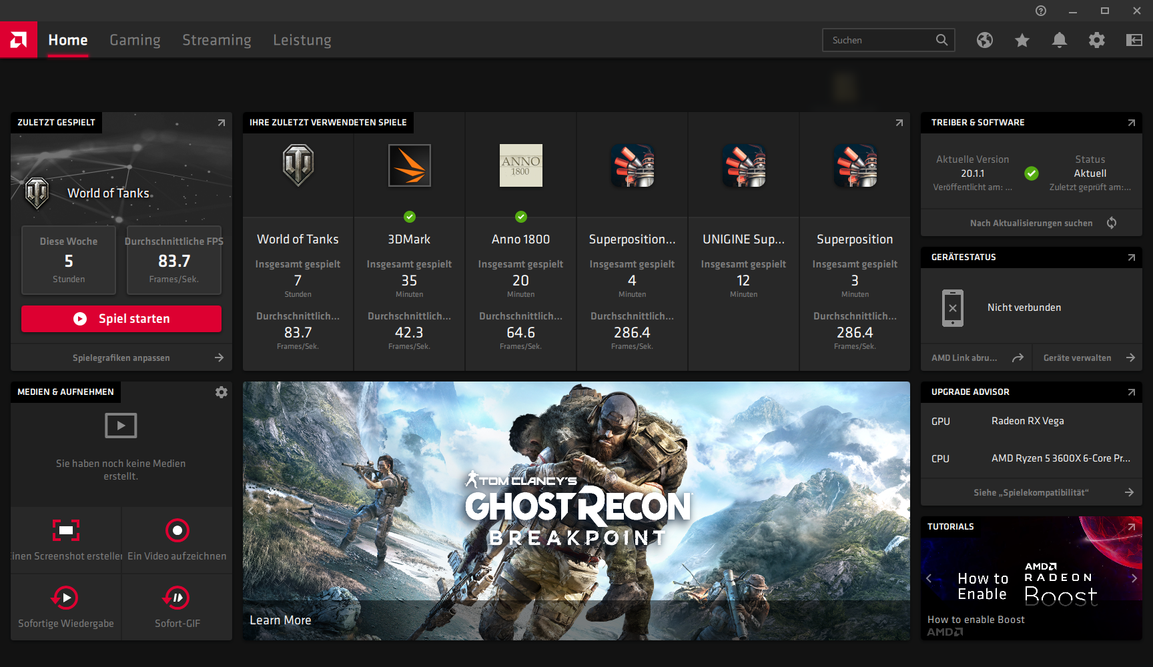Click Nach Aktualisierungen suchen
This screenshot has width=1153, height=667.
pyautogui.click(x=1032, y=223)
